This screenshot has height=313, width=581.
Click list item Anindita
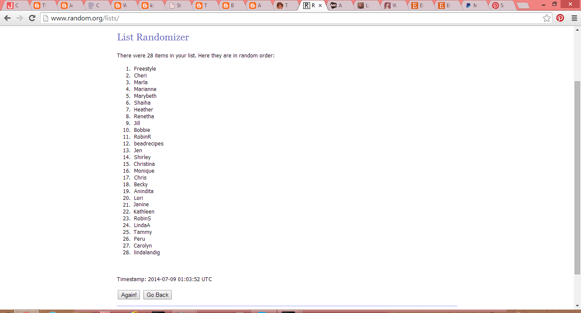click(144, 191)
